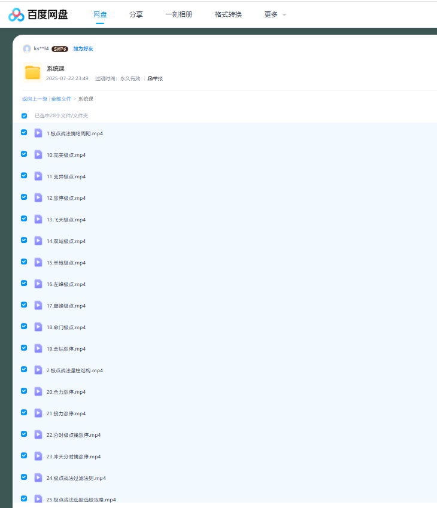Click video icon for 12.涨停极点.mp4
The height and width of the screenshot is (508, 437).
pyautogui.click(x=38, y=197)
